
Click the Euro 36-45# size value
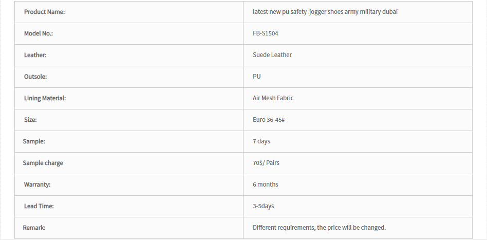pyautogui.click(x=269, y=120)
